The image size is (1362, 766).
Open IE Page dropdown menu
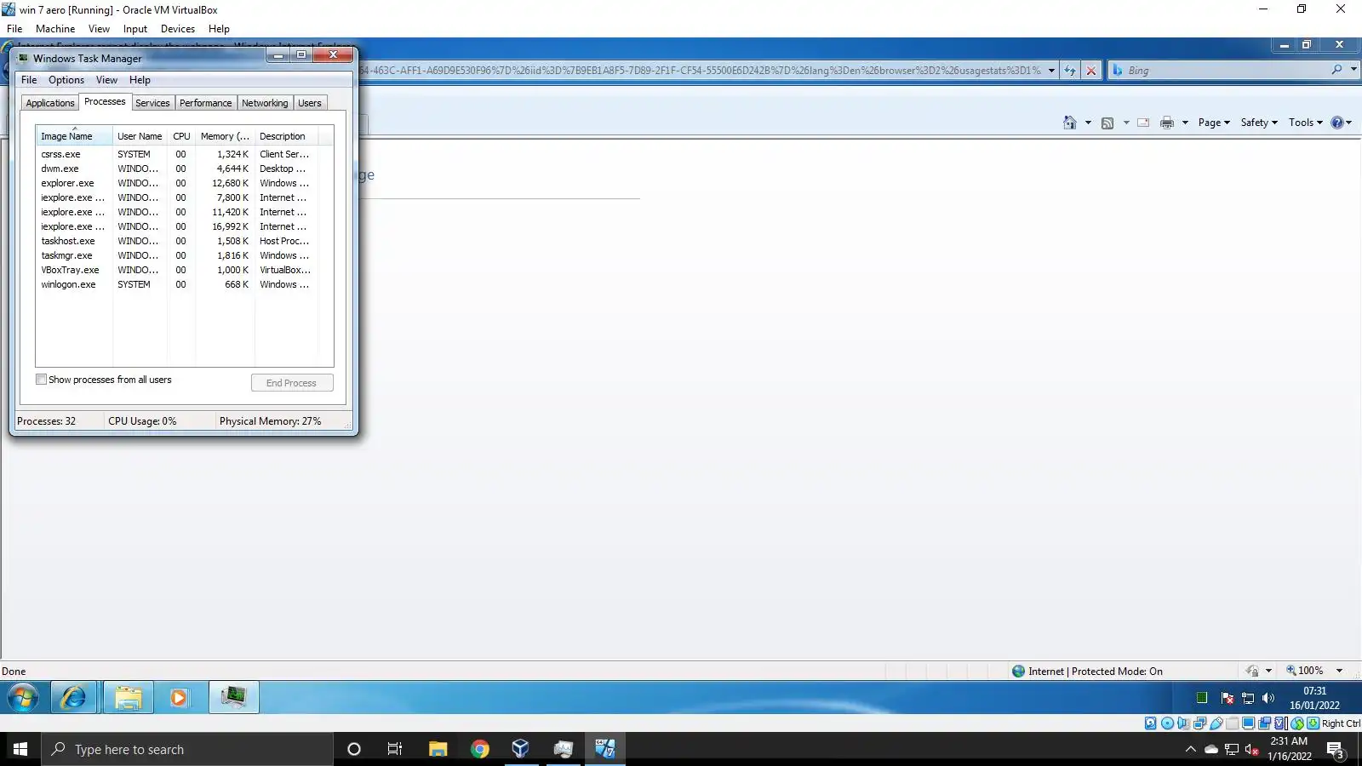1214,123
